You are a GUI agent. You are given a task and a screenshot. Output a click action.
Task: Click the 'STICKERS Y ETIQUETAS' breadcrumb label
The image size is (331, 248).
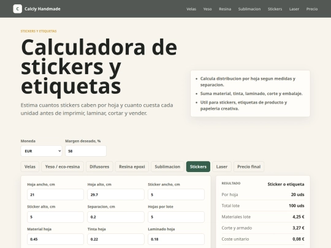(x=39, y=31)
